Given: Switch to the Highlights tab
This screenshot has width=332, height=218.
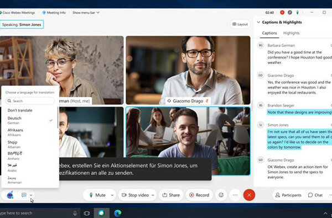Looking at the screenshot, I should tap(292, 33).
